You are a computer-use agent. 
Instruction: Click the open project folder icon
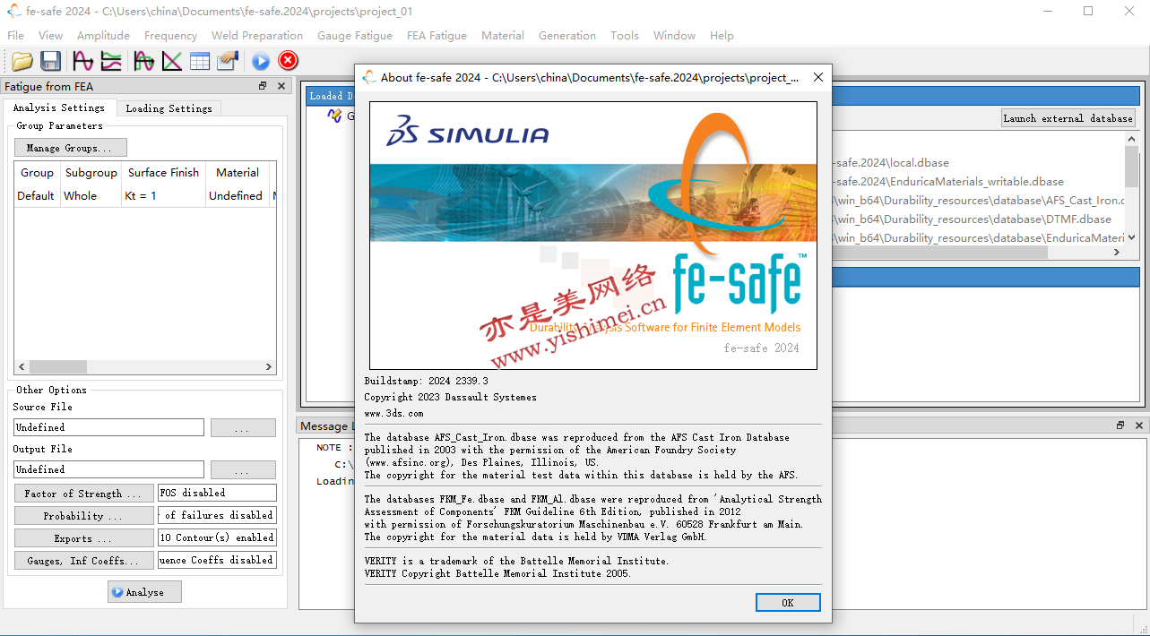pyautogui.click(x=22, y=61)
